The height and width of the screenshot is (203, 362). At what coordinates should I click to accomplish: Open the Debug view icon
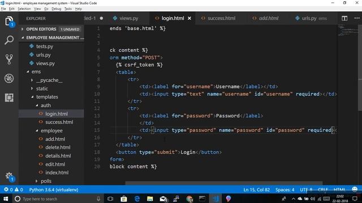click(x=9, y=78)
